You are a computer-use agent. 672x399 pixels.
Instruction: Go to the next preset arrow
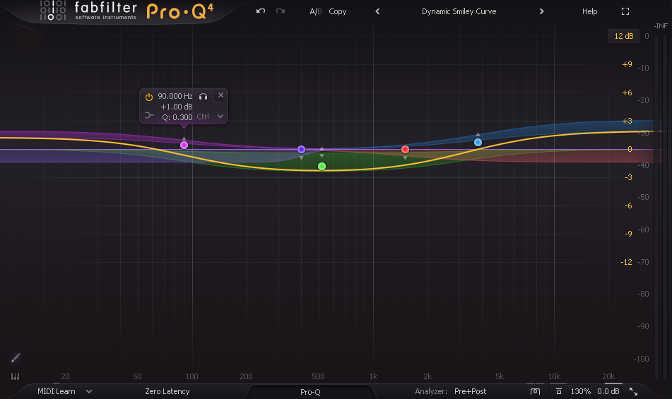pos(542,11)
